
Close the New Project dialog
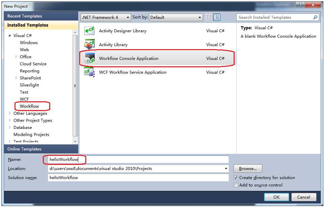click(x=313, y=5)
